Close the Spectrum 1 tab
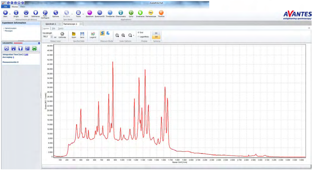Screen dimensions: 316x170 60,24
